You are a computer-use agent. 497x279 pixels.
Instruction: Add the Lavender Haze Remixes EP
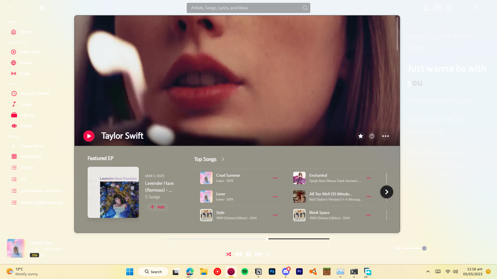pos(157,207)
